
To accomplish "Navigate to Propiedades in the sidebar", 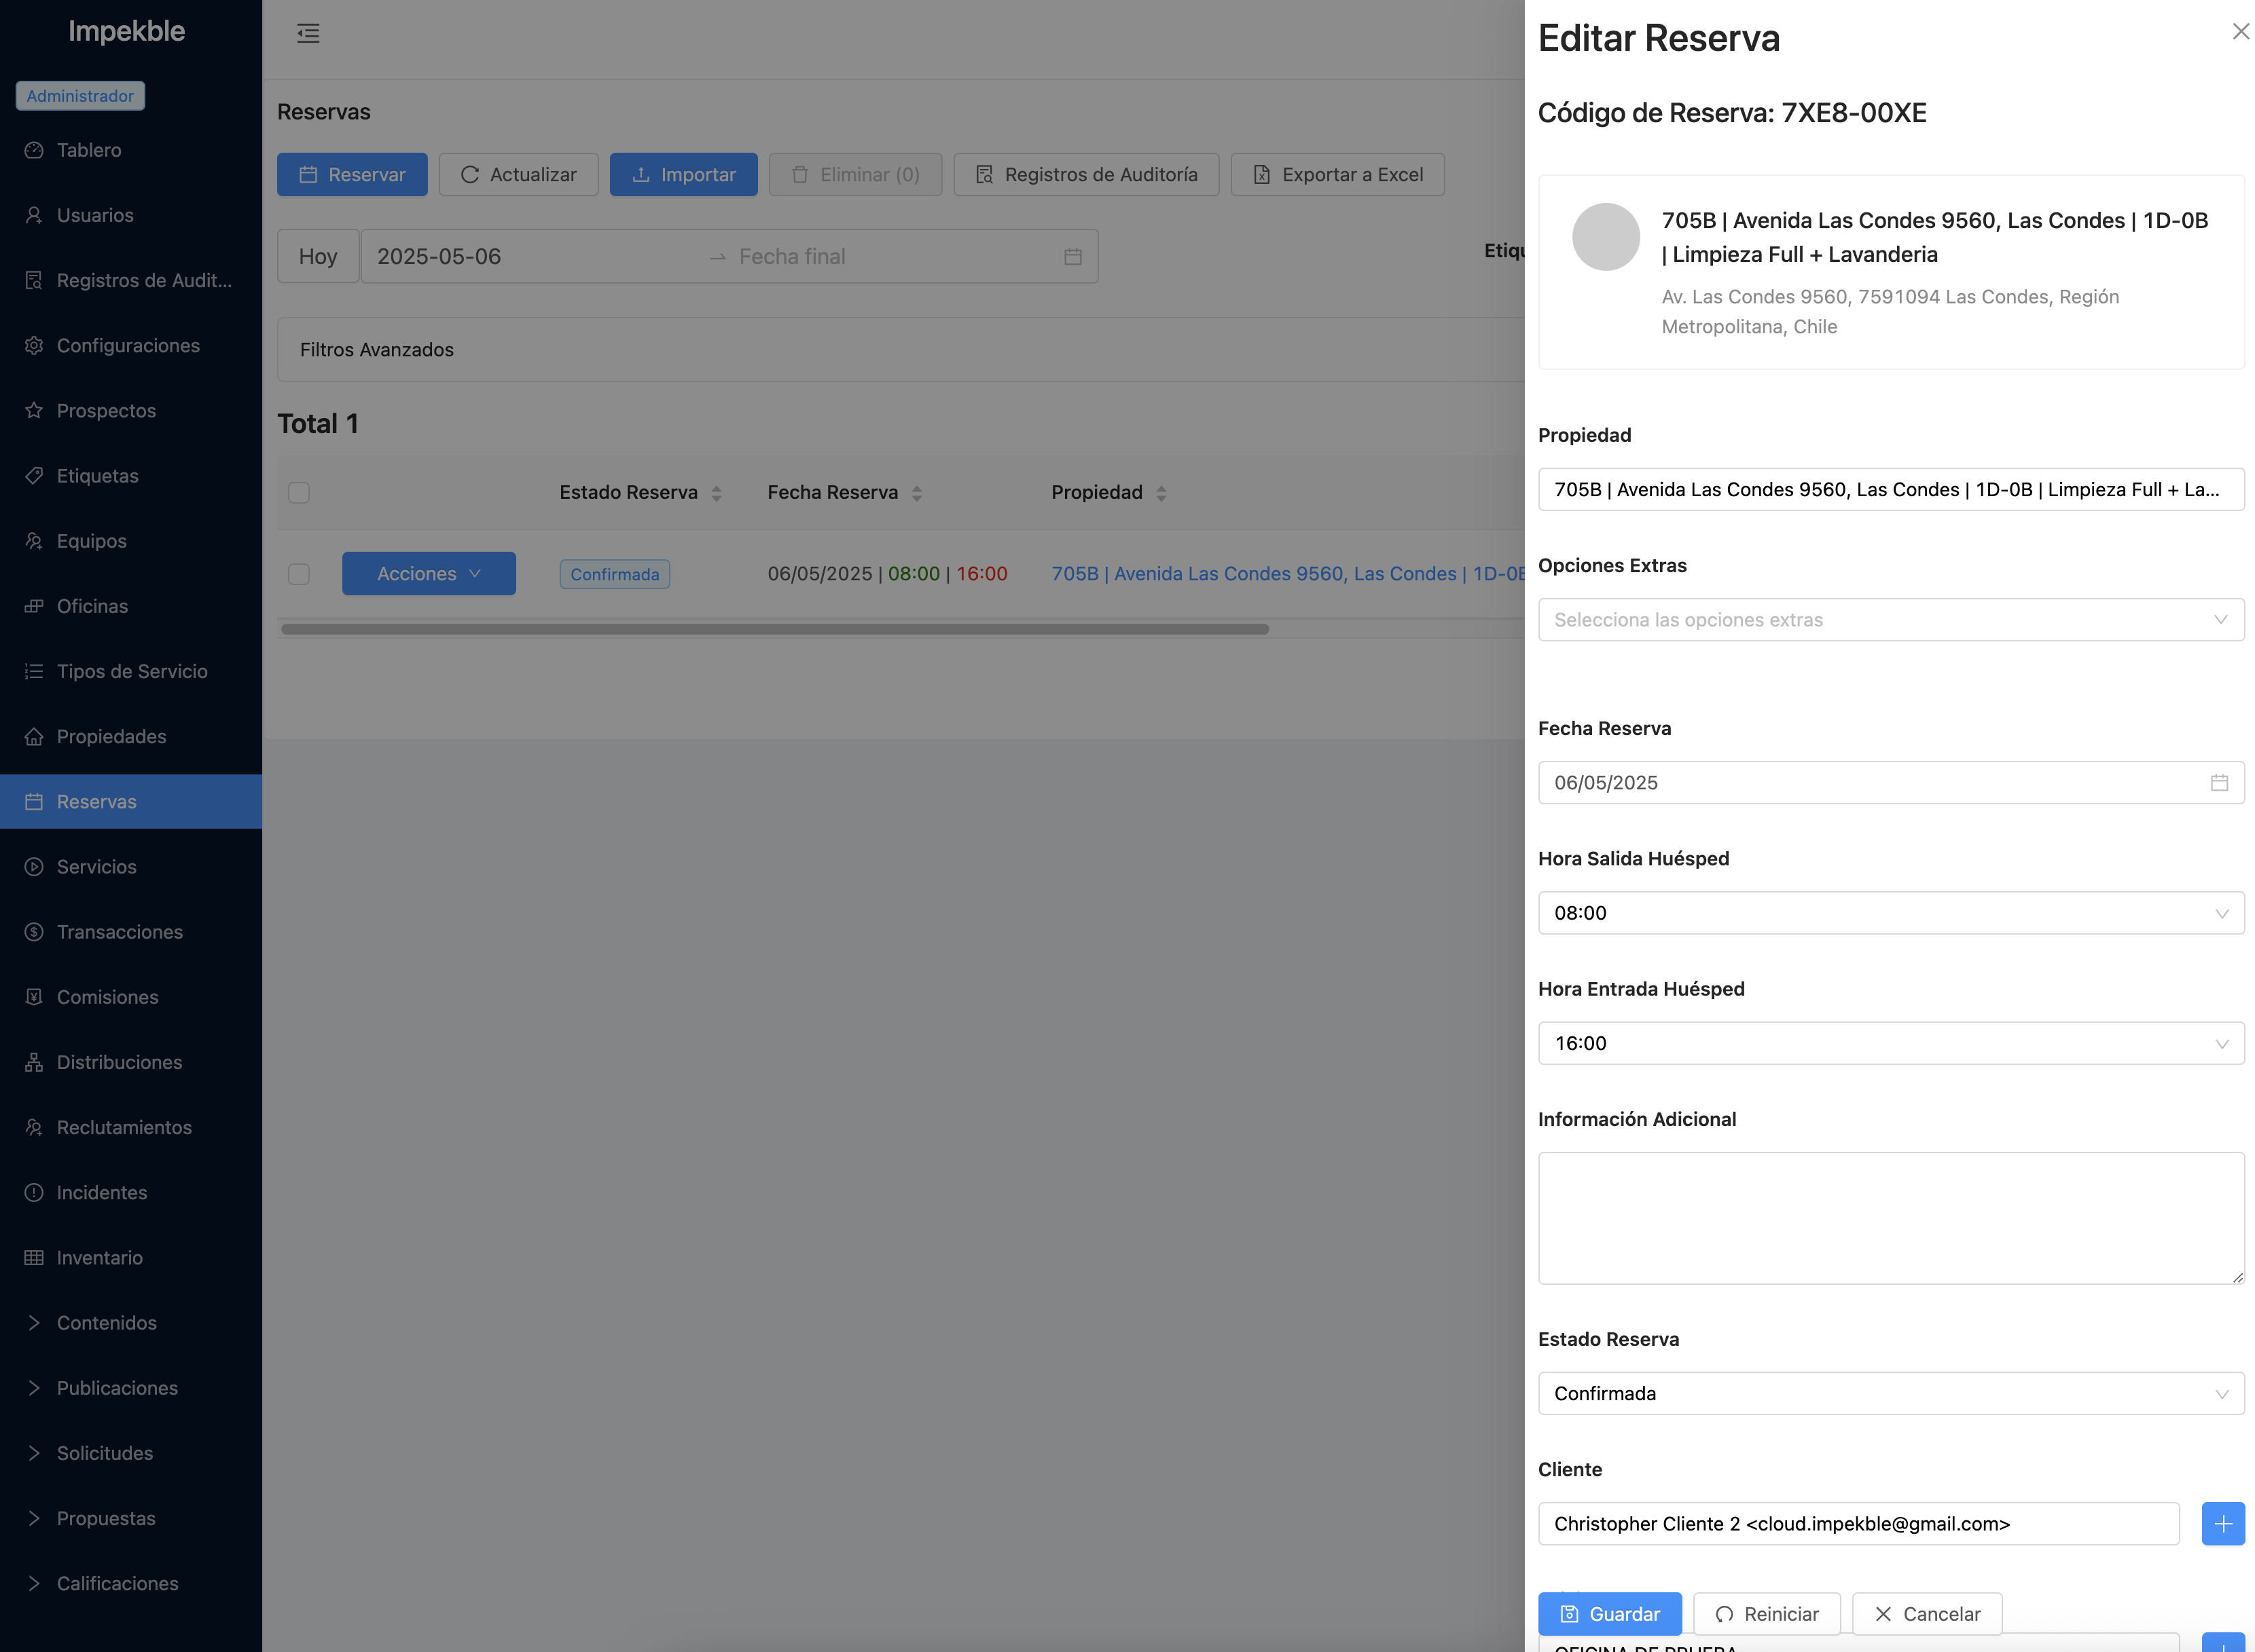I will (111, 736).
